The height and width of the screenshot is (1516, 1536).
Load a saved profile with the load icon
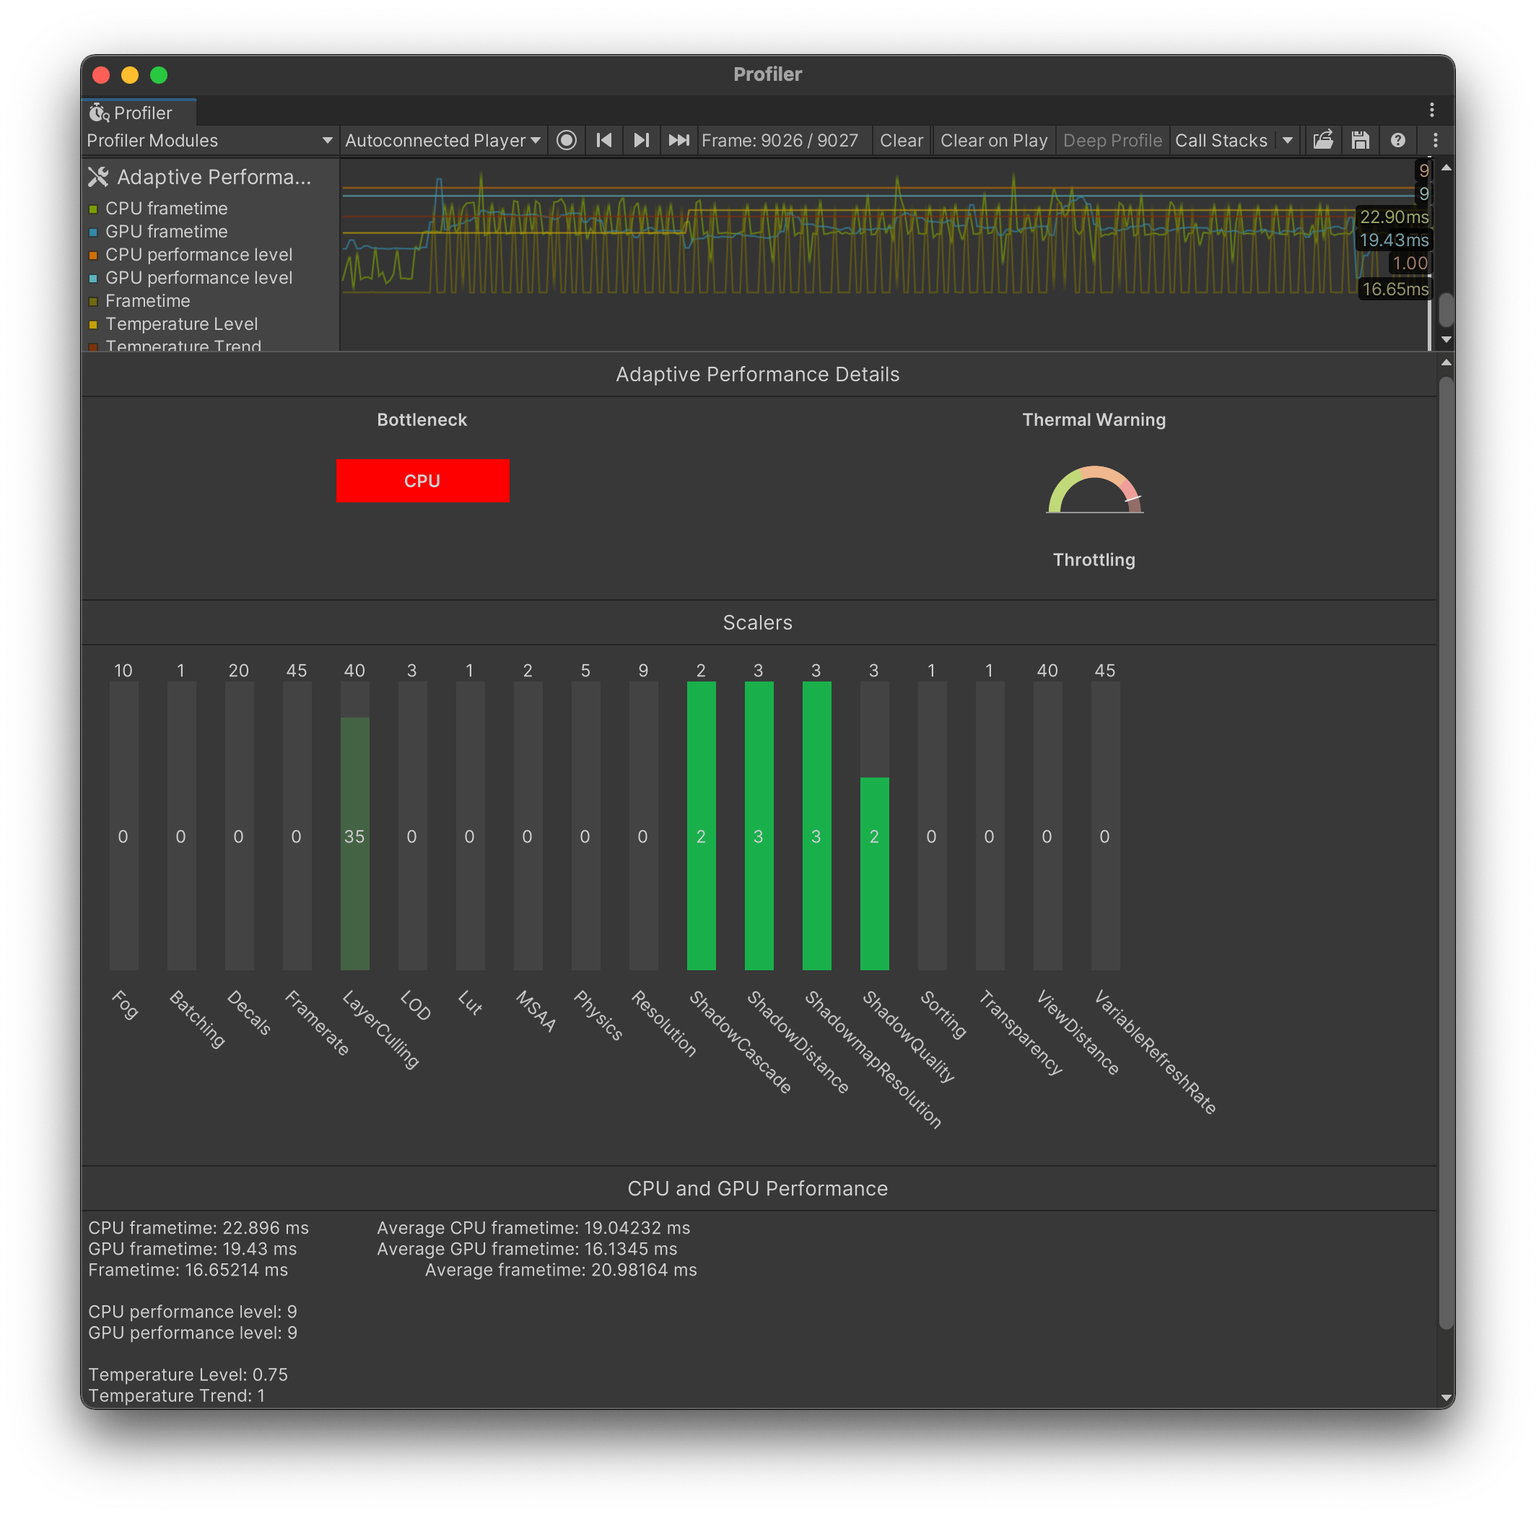(1322, 140)
